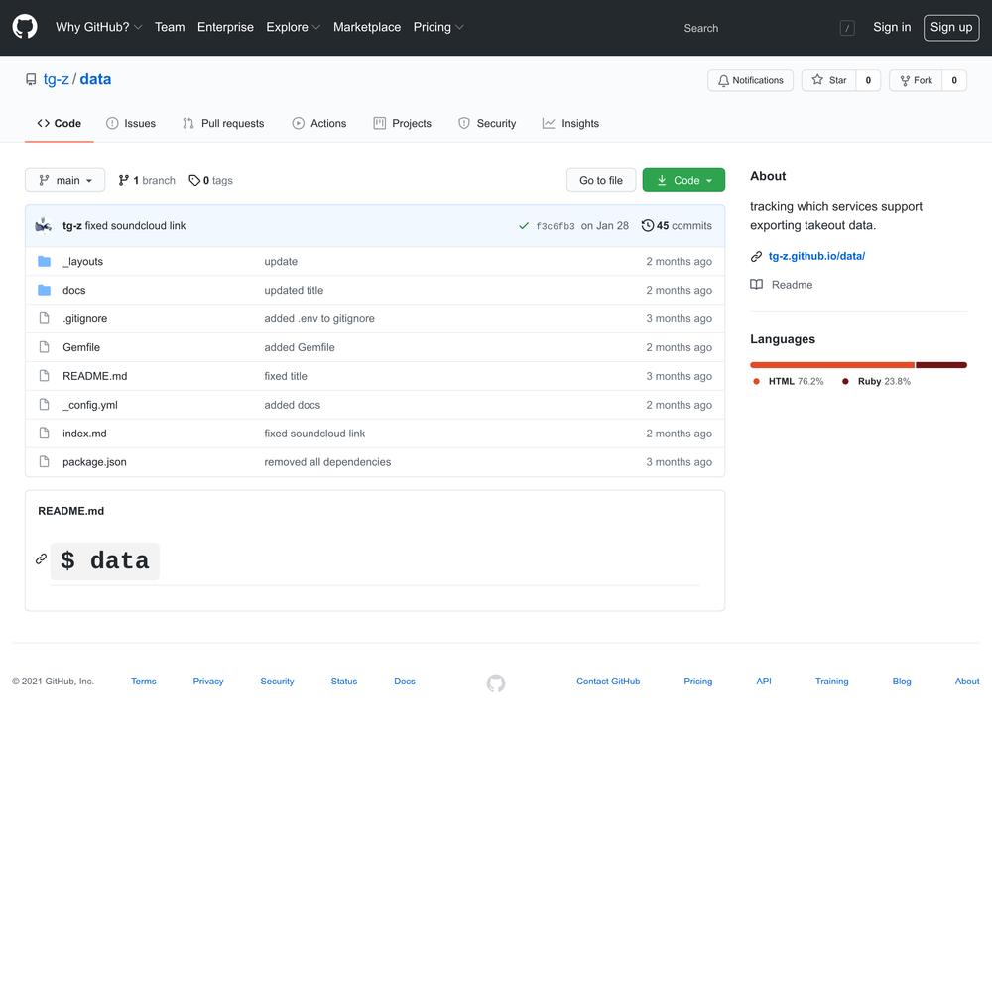Click the star count number
992x992 pixels.
pyautogui.click(x=868, y=80)
